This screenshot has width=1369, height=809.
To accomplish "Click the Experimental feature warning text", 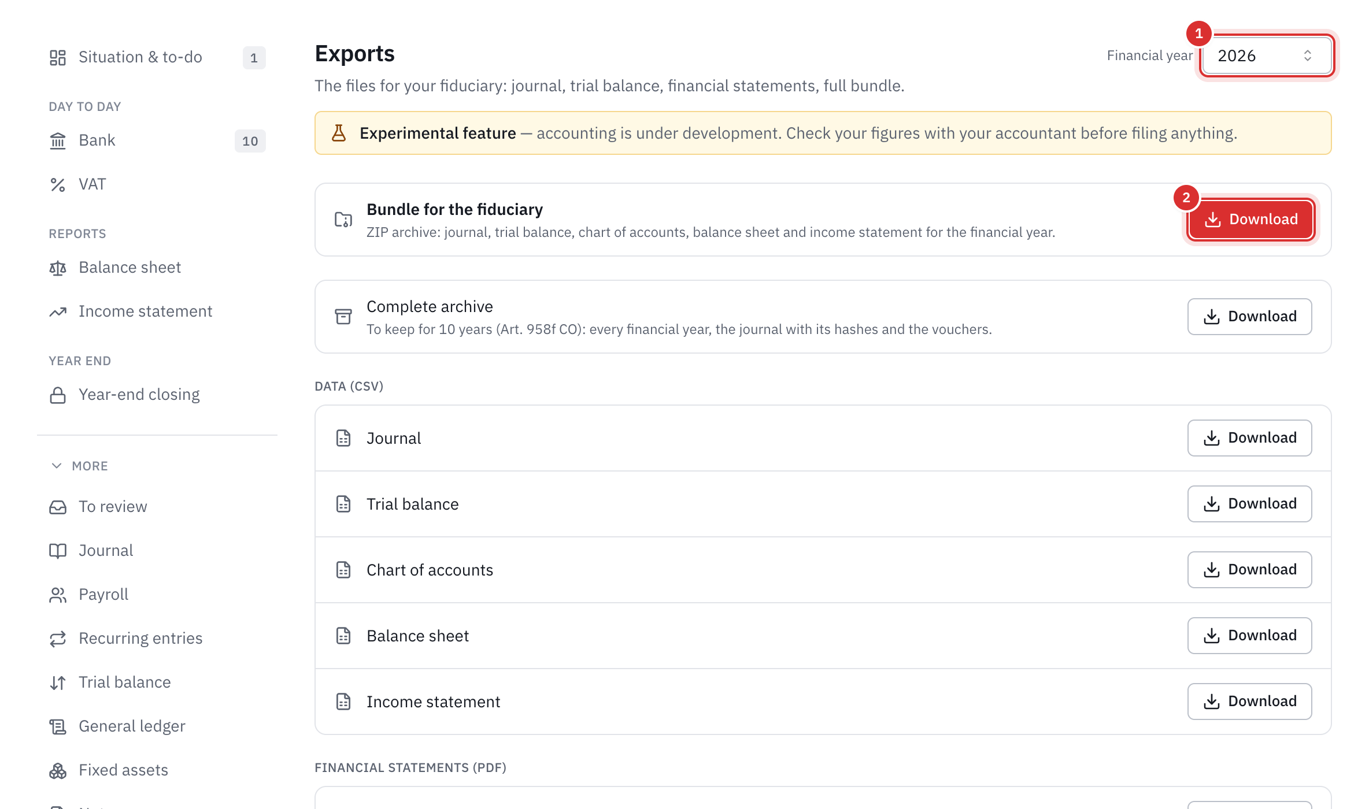I will pyautogui.click(x=798, y=133).
